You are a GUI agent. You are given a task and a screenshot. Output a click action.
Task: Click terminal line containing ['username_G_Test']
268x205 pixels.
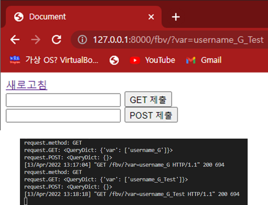106,180
